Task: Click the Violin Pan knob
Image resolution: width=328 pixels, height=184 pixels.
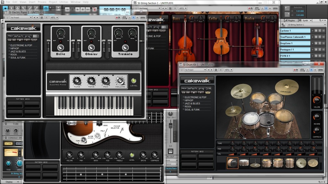Action: click(x=272, y=18)
